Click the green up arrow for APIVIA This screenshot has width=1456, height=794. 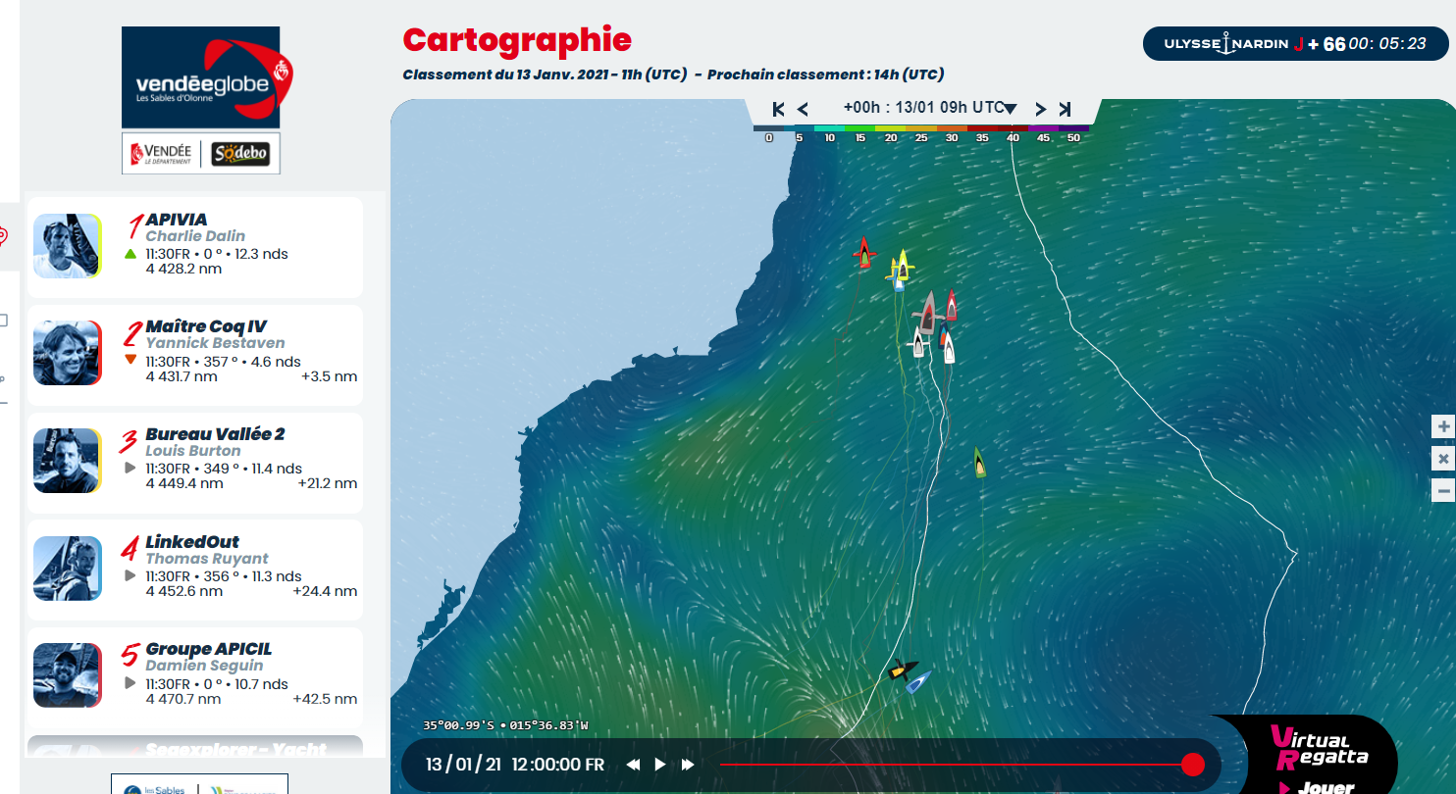[130, 254]
